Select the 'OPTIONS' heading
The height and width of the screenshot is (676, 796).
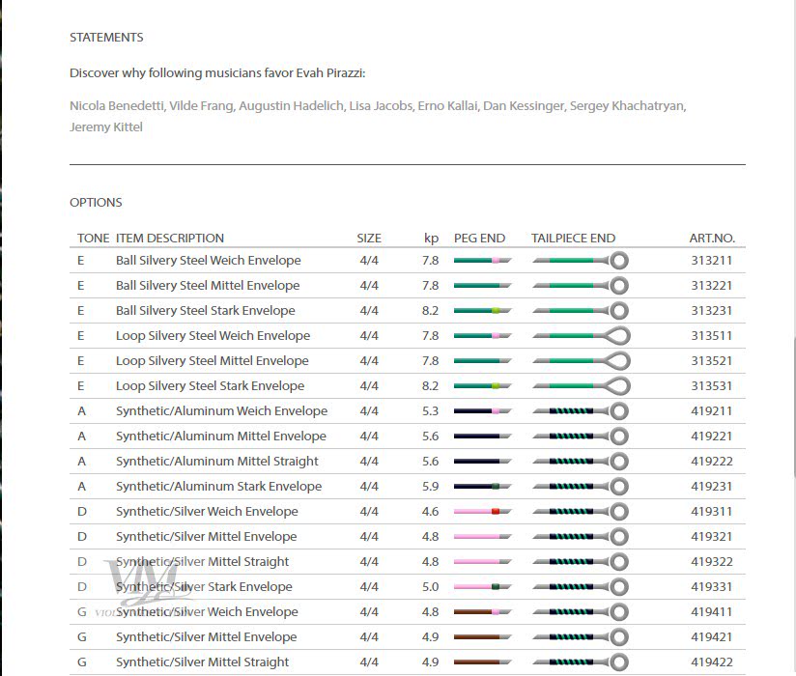tap(96, 202)
